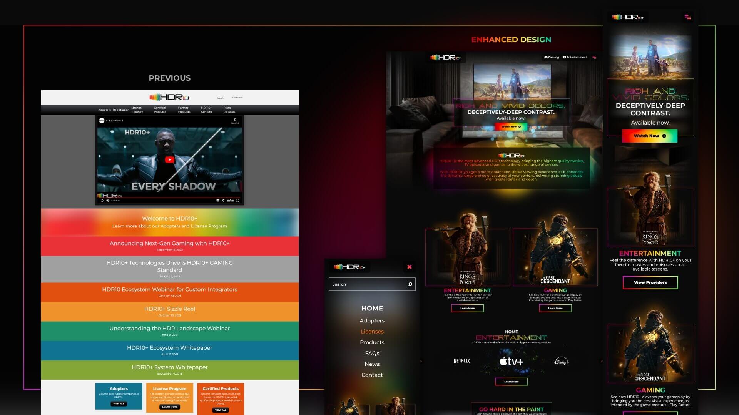Enter fullscreen on the video player
The image size is (739, 415).
(x=237, y=200)
